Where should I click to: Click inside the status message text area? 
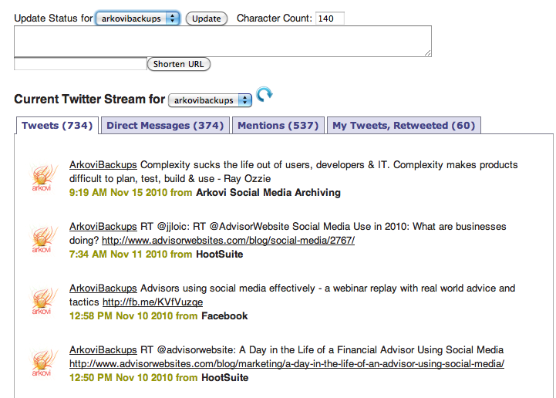pos(222,42)
